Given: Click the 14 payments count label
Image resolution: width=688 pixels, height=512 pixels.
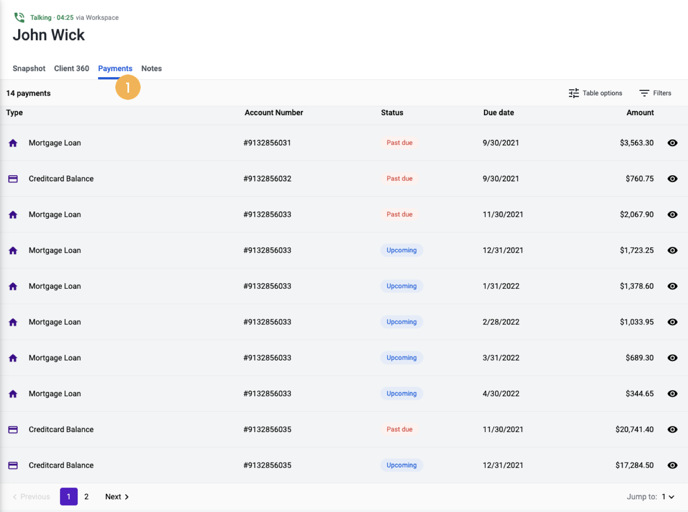Looking at the screenshot, I should pyautogui.click(x=28, y=93).
